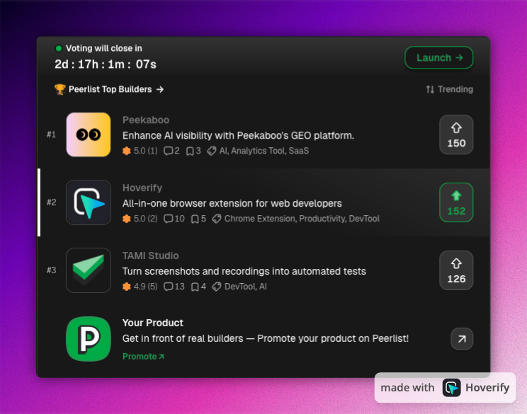Image resolution: width=527 pixels, height=414 pixels.
Task: Open the TAMI Studio checkmark logo
Action: [89, 270]
